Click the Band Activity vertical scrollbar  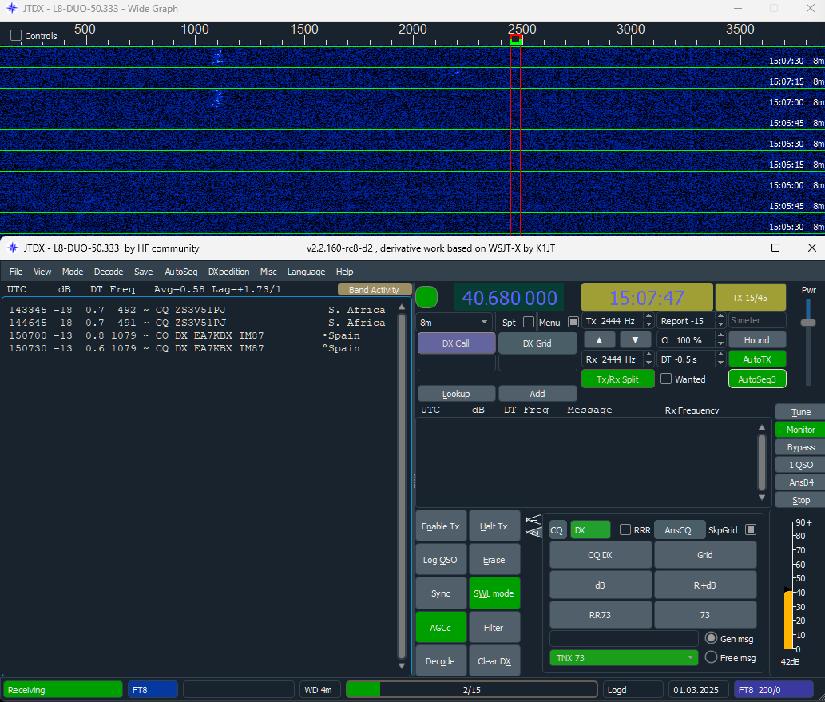click(x=402, y=486)
